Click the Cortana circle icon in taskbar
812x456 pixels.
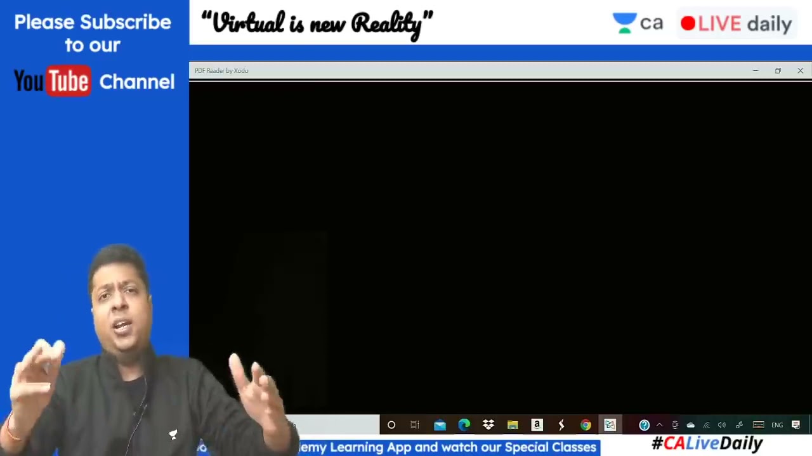[x=391, y=425]
